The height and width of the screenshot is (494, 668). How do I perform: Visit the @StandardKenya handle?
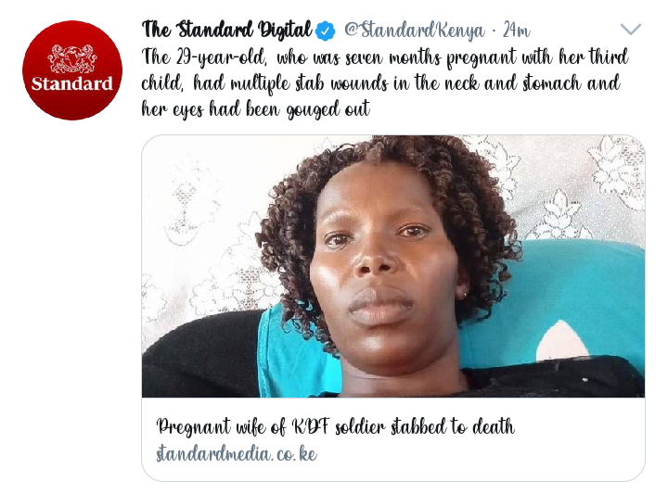coord(415,31)
